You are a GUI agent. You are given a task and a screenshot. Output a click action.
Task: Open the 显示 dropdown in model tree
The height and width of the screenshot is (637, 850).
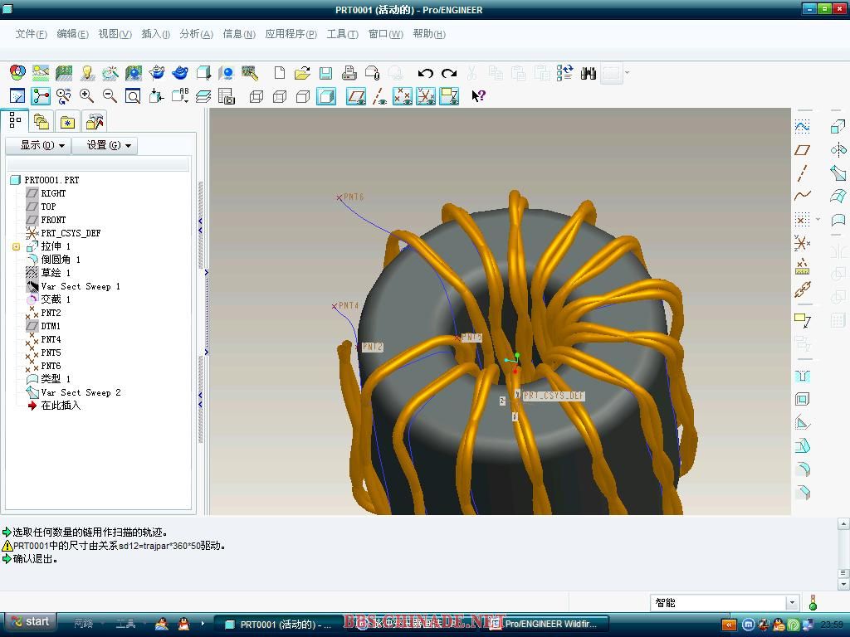point(42,145)
